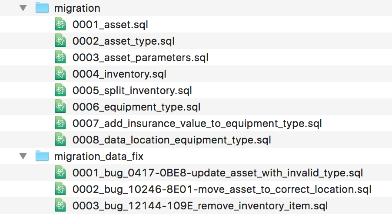
Task: Select 0003_bug_12144-109E remove inventory item file
Action: tap(200, 206)
